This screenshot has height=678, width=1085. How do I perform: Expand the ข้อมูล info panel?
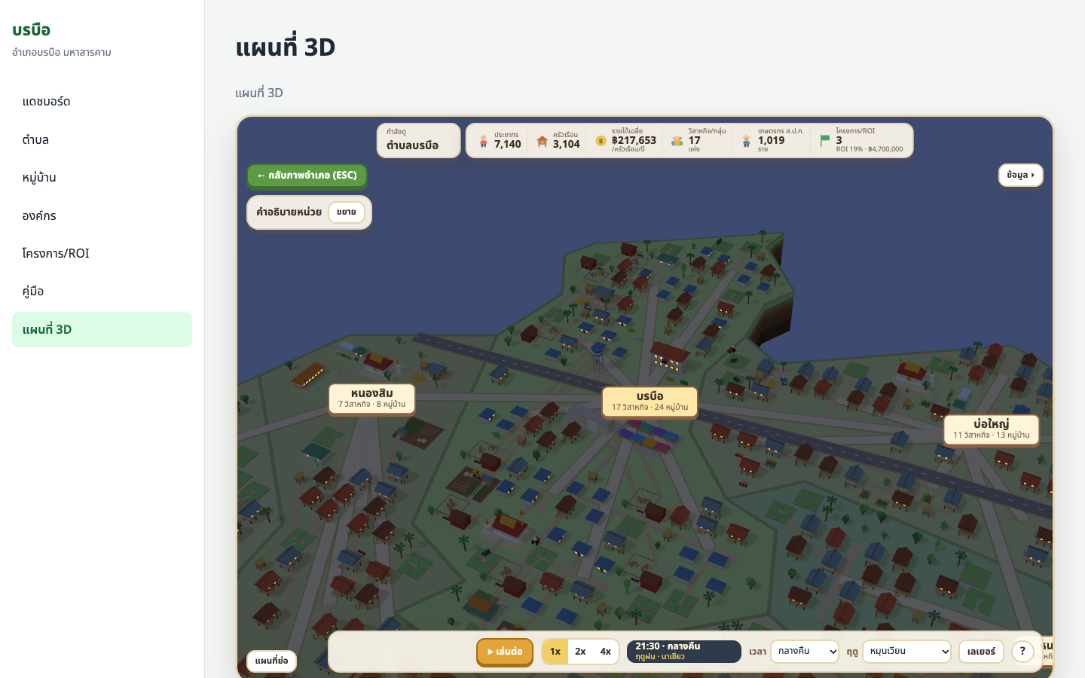pyautogui.click(x=1021, y=175)
